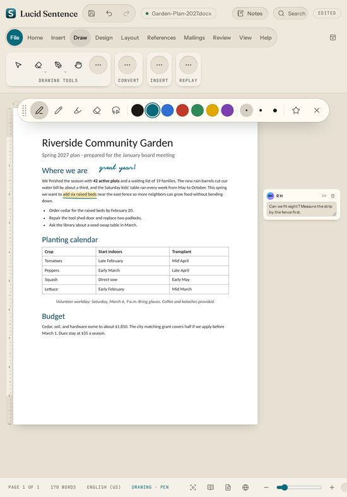347x497 pixels.
Task: Grab the pen toolbar drag handle
Action: point(25,111)
